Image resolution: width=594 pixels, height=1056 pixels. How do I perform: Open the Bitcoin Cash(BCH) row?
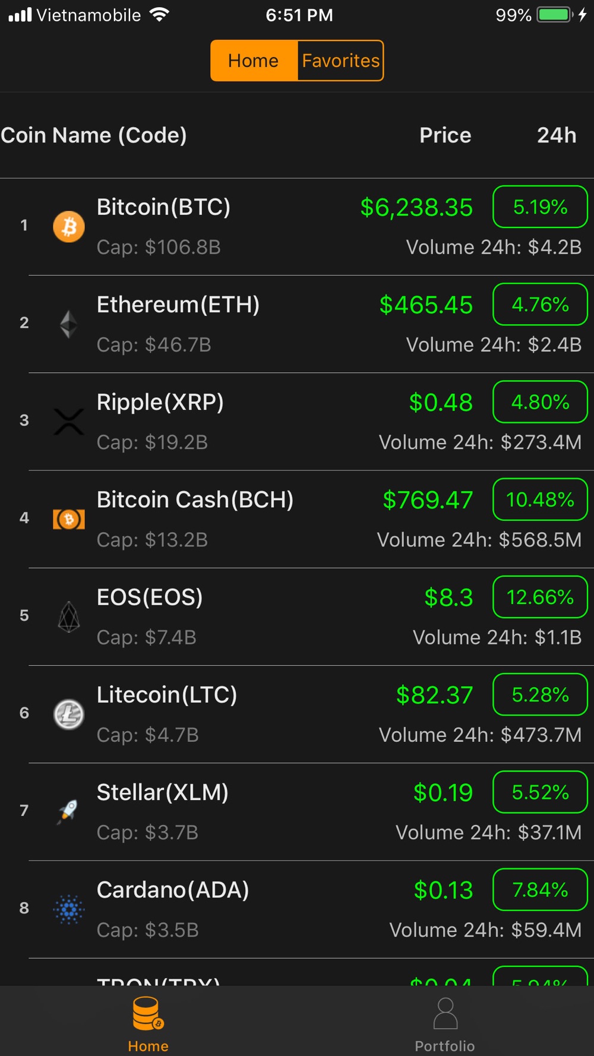pos(297,520)
